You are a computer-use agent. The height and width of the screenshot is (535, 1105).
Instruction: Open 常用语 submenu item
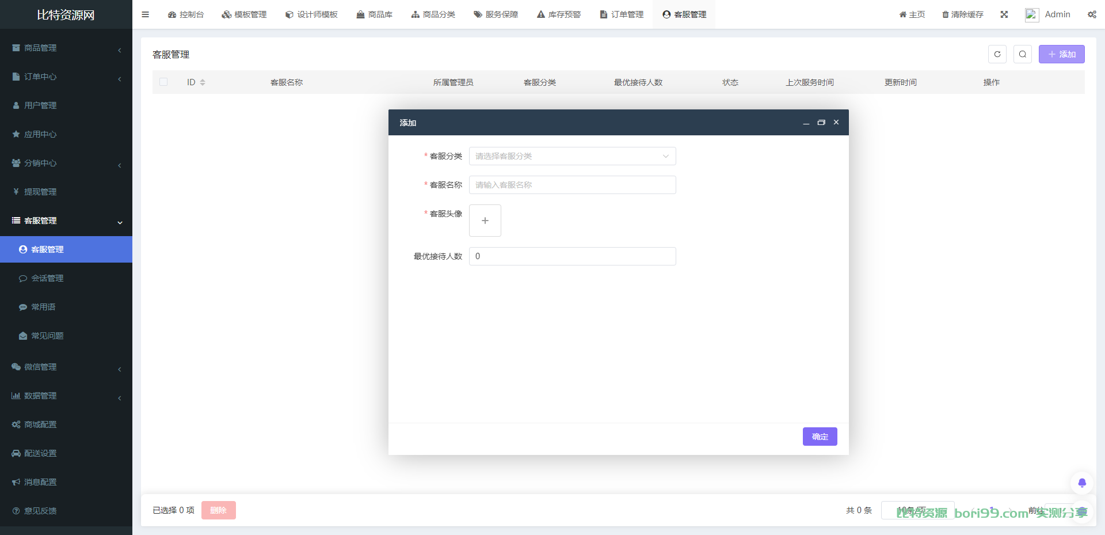click(x=66, y=307)
